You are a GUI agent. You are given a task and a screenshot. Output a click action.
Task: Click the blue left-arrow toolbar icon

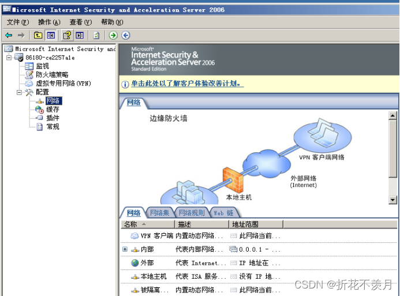coord(126,35)
